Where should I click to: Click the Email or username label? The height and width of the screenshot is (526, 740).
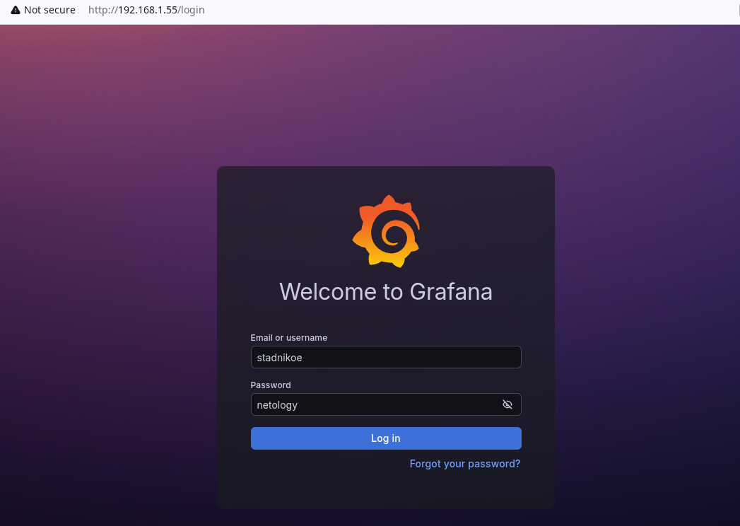(289, 338)
